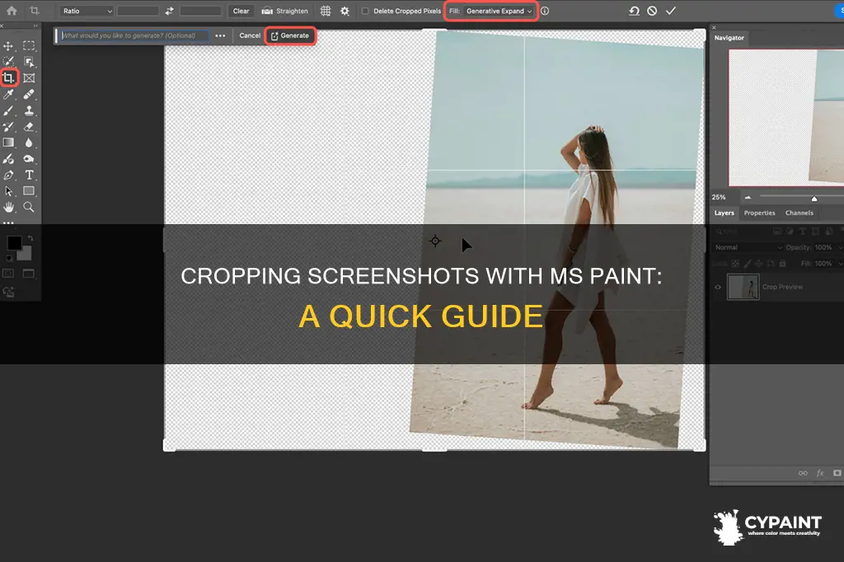
Task: Open the Normal blend mode dropdown
Action: pyautogui.click(x=748, y=247)
